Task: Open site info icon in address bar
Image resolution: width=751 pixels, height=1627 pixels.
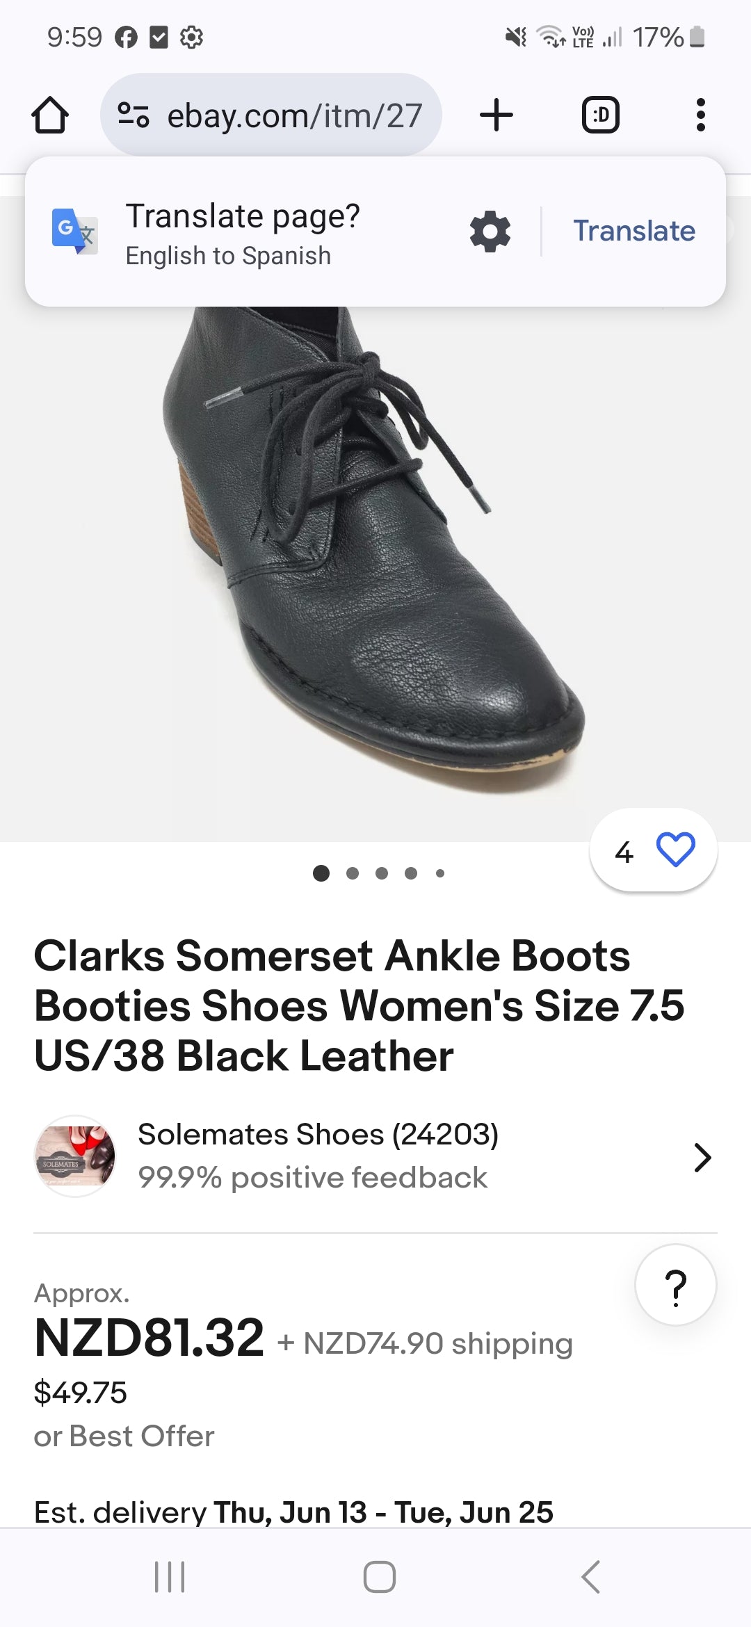Action: (x=134, y=115)
